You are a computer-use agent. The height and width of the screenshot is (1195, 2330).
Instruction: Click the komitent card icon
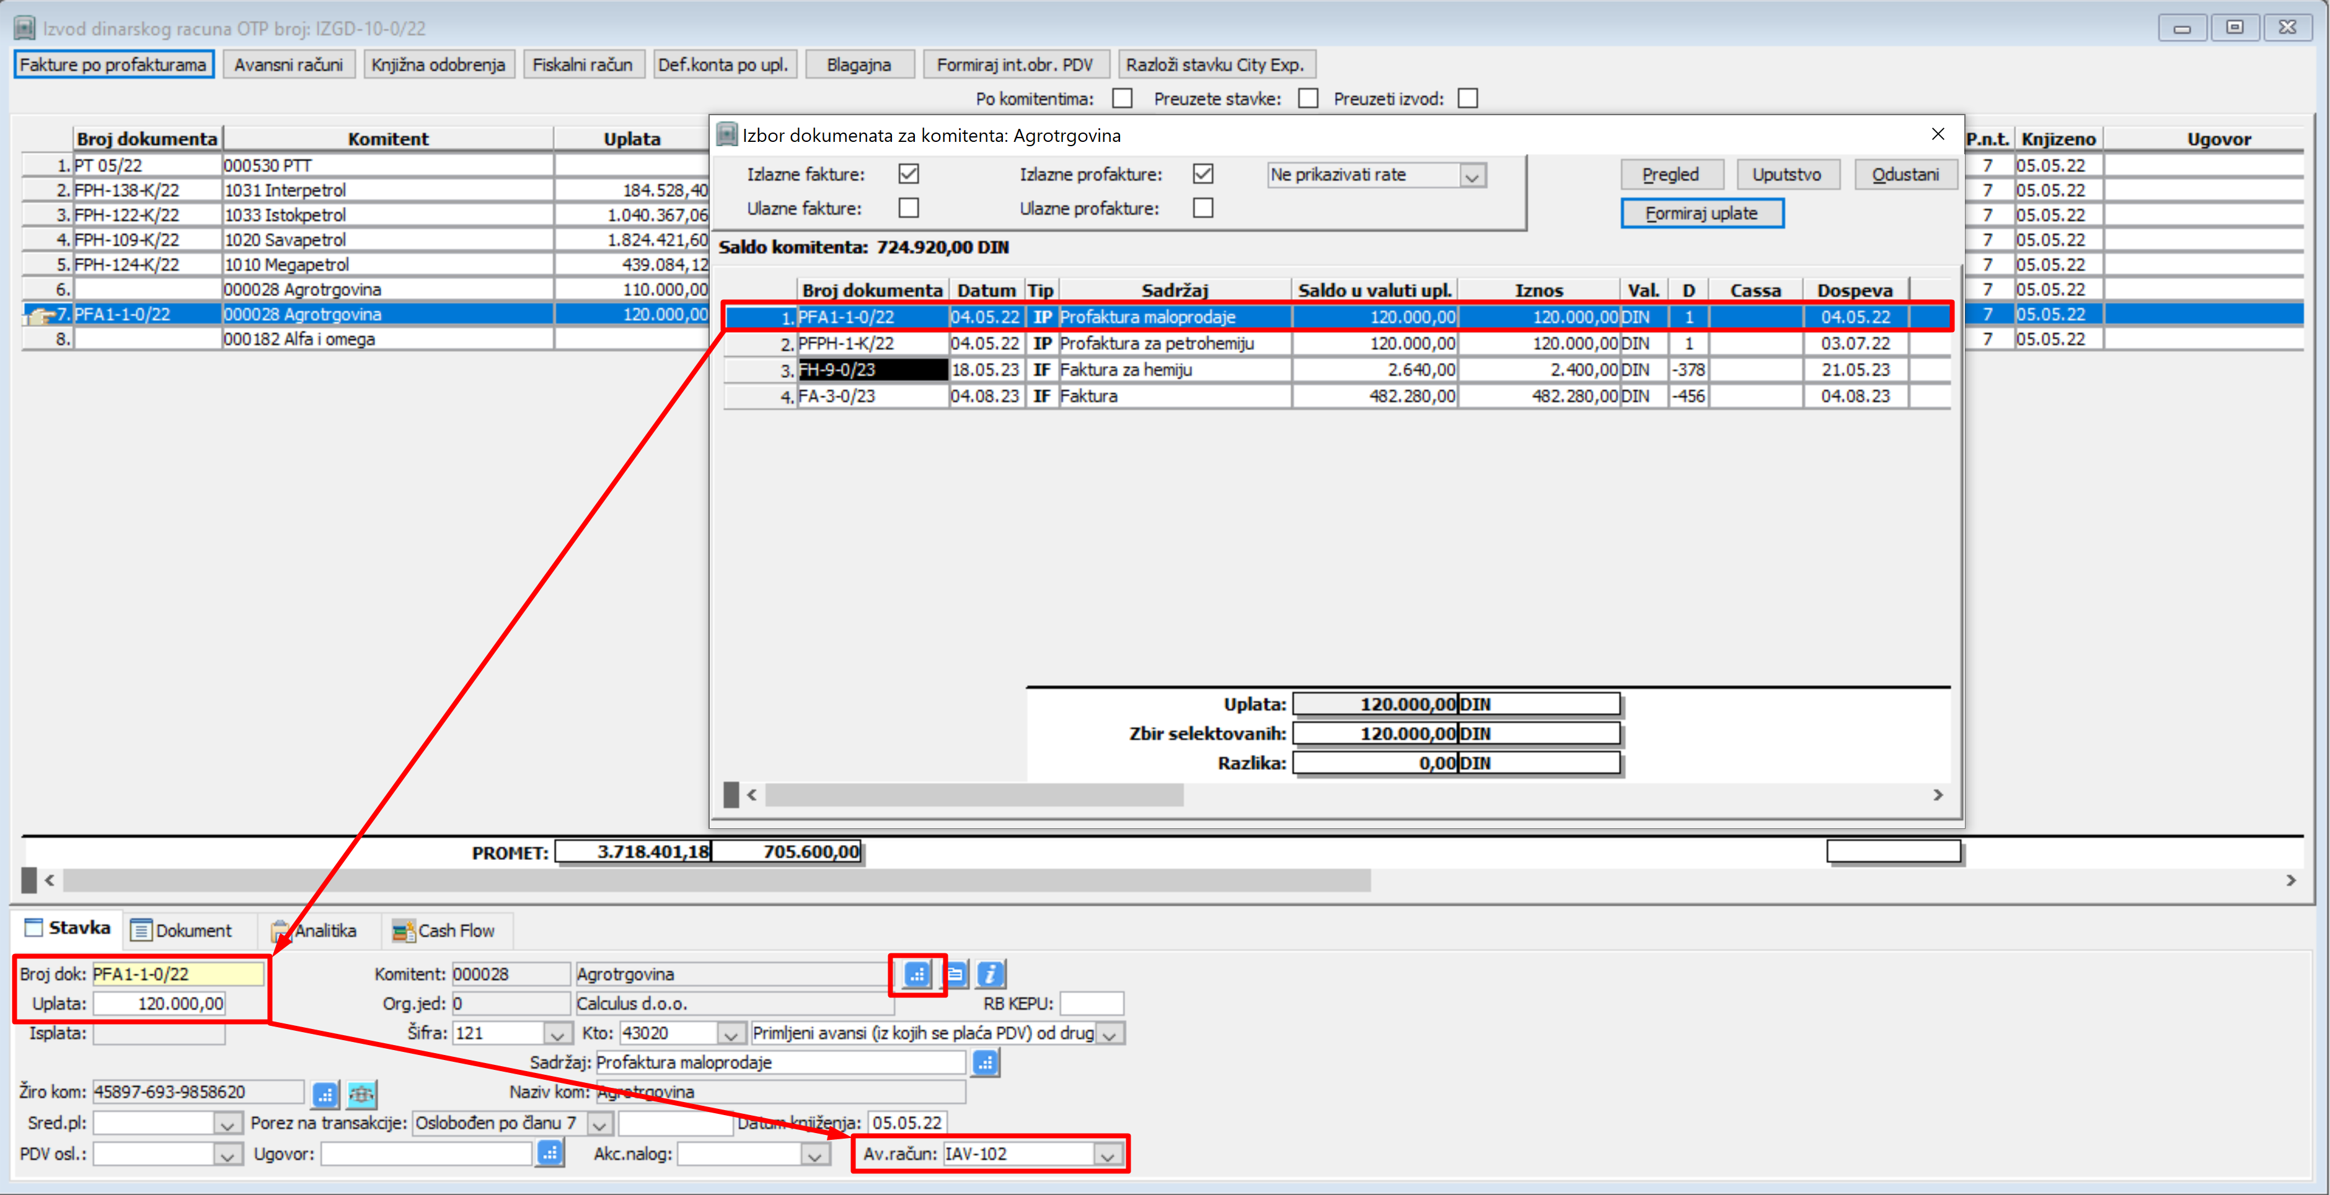(955, 974)
